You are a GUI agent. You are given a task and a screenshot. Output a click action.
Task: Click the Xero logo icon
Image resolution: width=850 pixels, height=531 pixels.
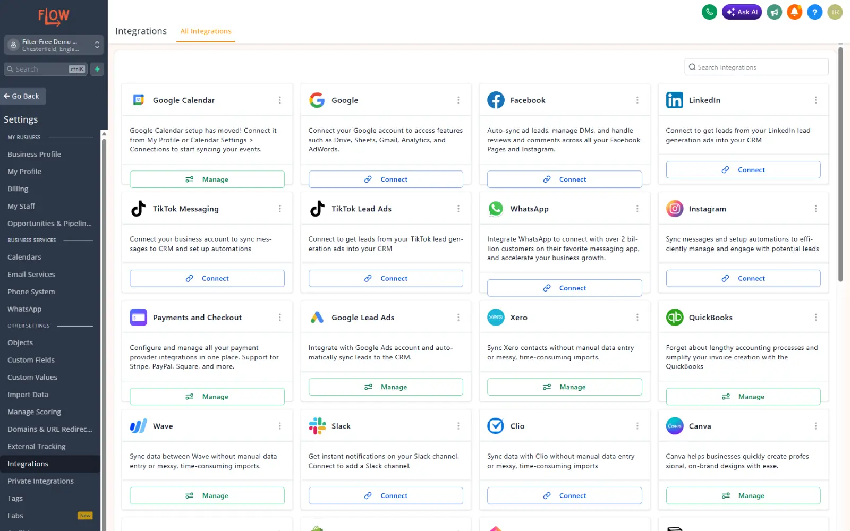[496, 317]
